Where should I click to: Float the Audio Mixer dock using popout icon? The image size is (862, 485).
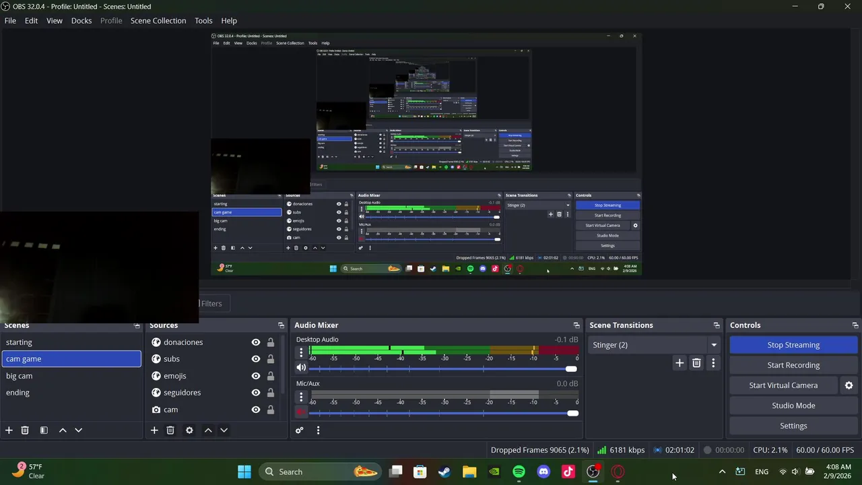[576, 325]
